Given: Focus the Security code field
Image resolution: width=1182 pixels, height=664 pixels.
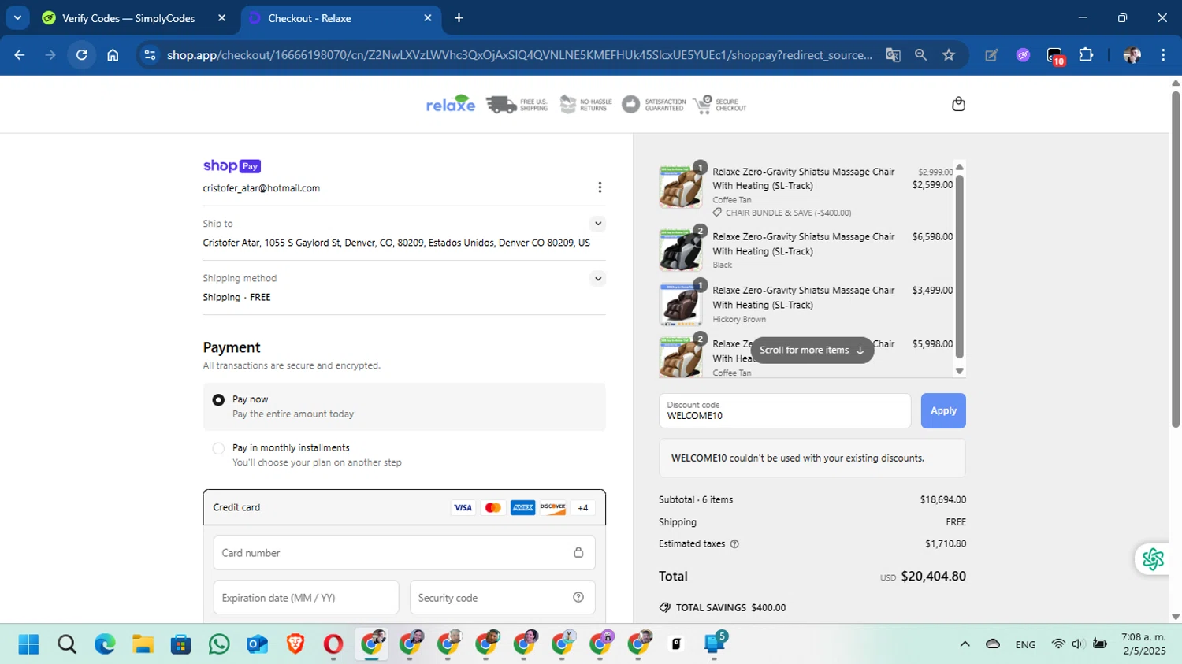Looking at the screenshot, I should pyautogui.click(x=502, y=598).
